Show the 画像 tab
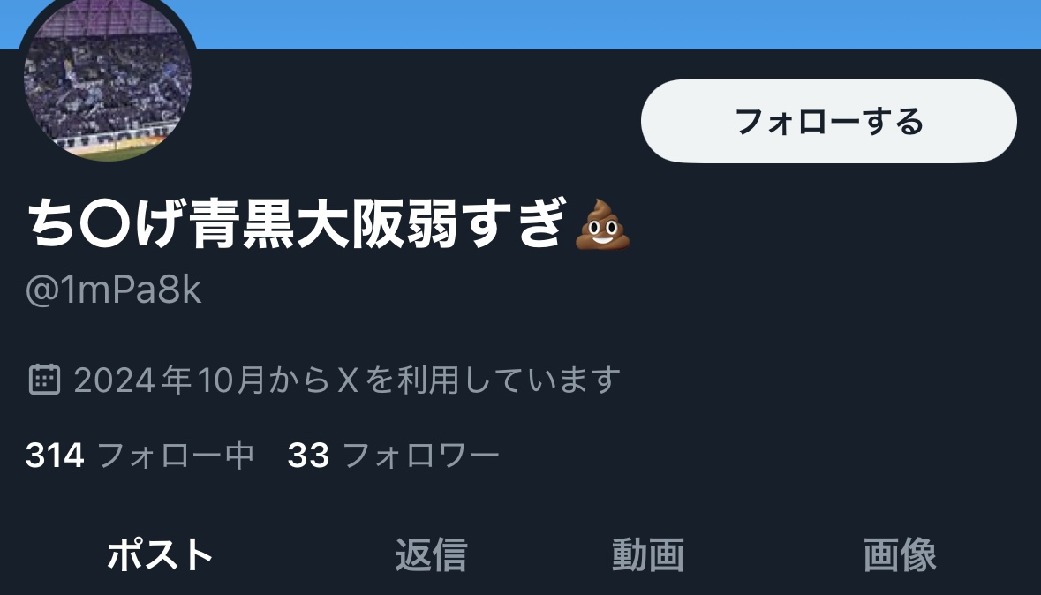Image resolution: width=1041 pixels, height=595 pixels. (900, 554)
